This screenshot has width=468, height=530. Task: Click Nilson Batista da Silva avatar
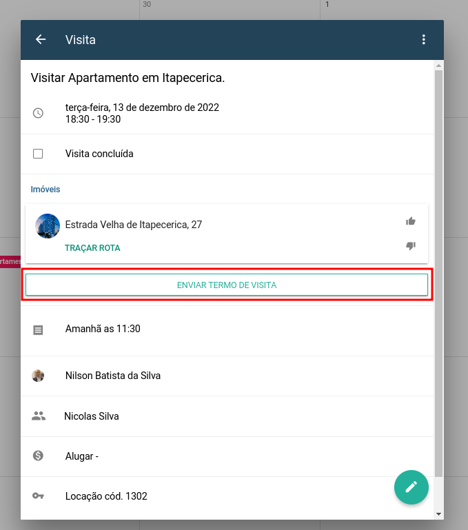pyautogui.click(x=38, y=376)
